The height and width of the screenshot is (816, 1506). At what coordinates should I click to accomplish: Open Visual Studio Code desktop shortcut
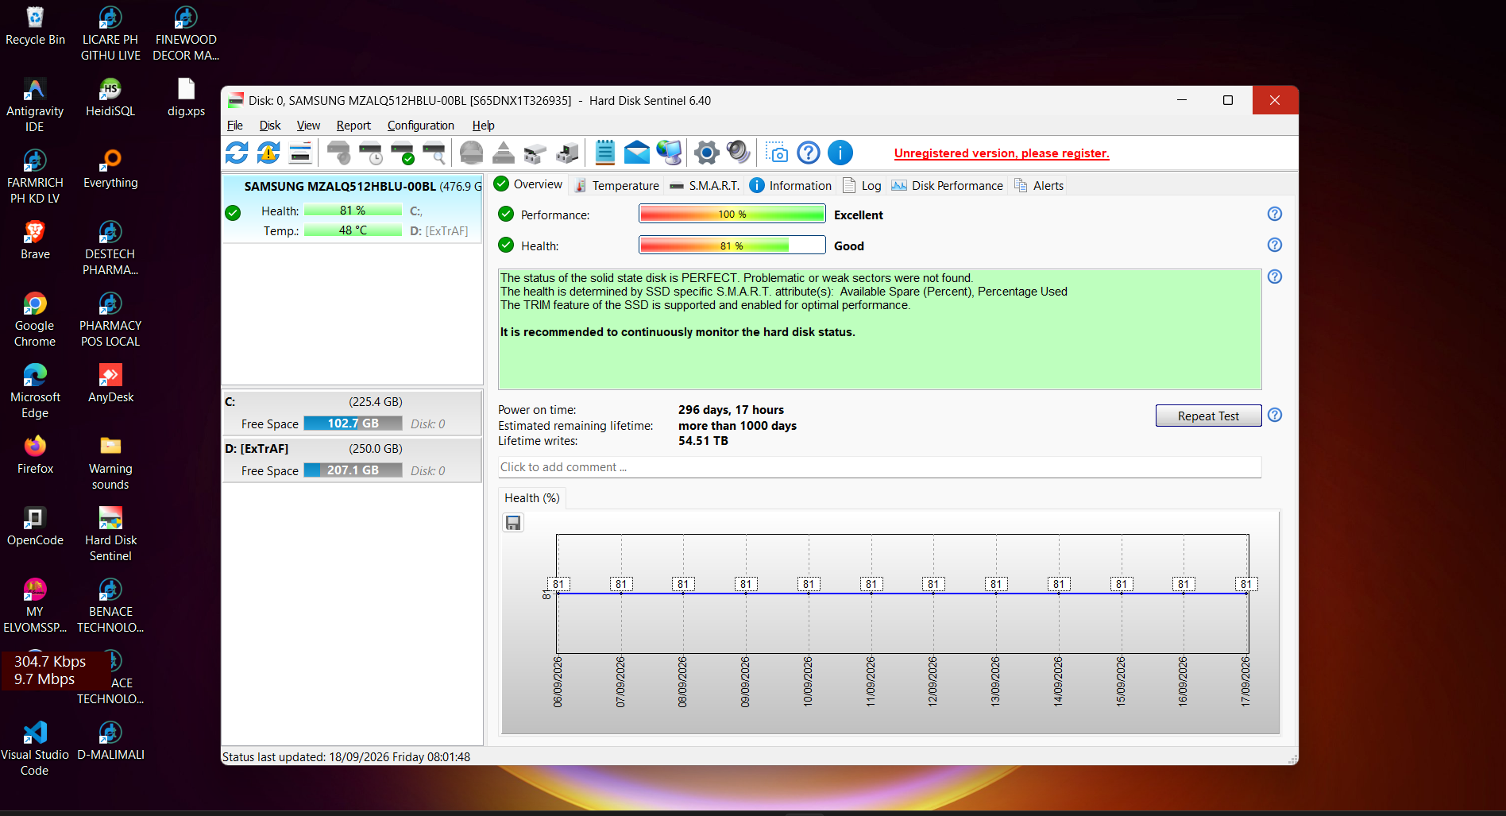pos(35,748)
